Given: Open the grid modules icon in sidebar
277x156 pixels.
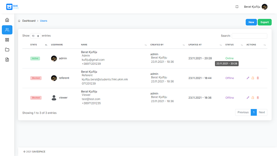Looking at the screenshot, I should [x=7, y=40].
